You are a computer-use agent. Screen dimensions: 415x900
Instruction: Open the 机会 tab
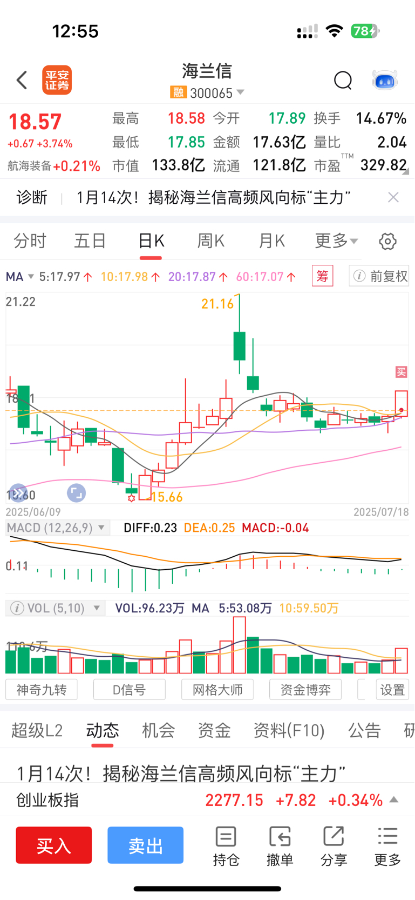coord(159,731)
